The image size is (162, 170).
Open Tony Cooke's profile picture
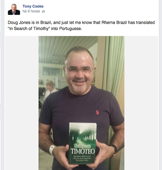14,9
